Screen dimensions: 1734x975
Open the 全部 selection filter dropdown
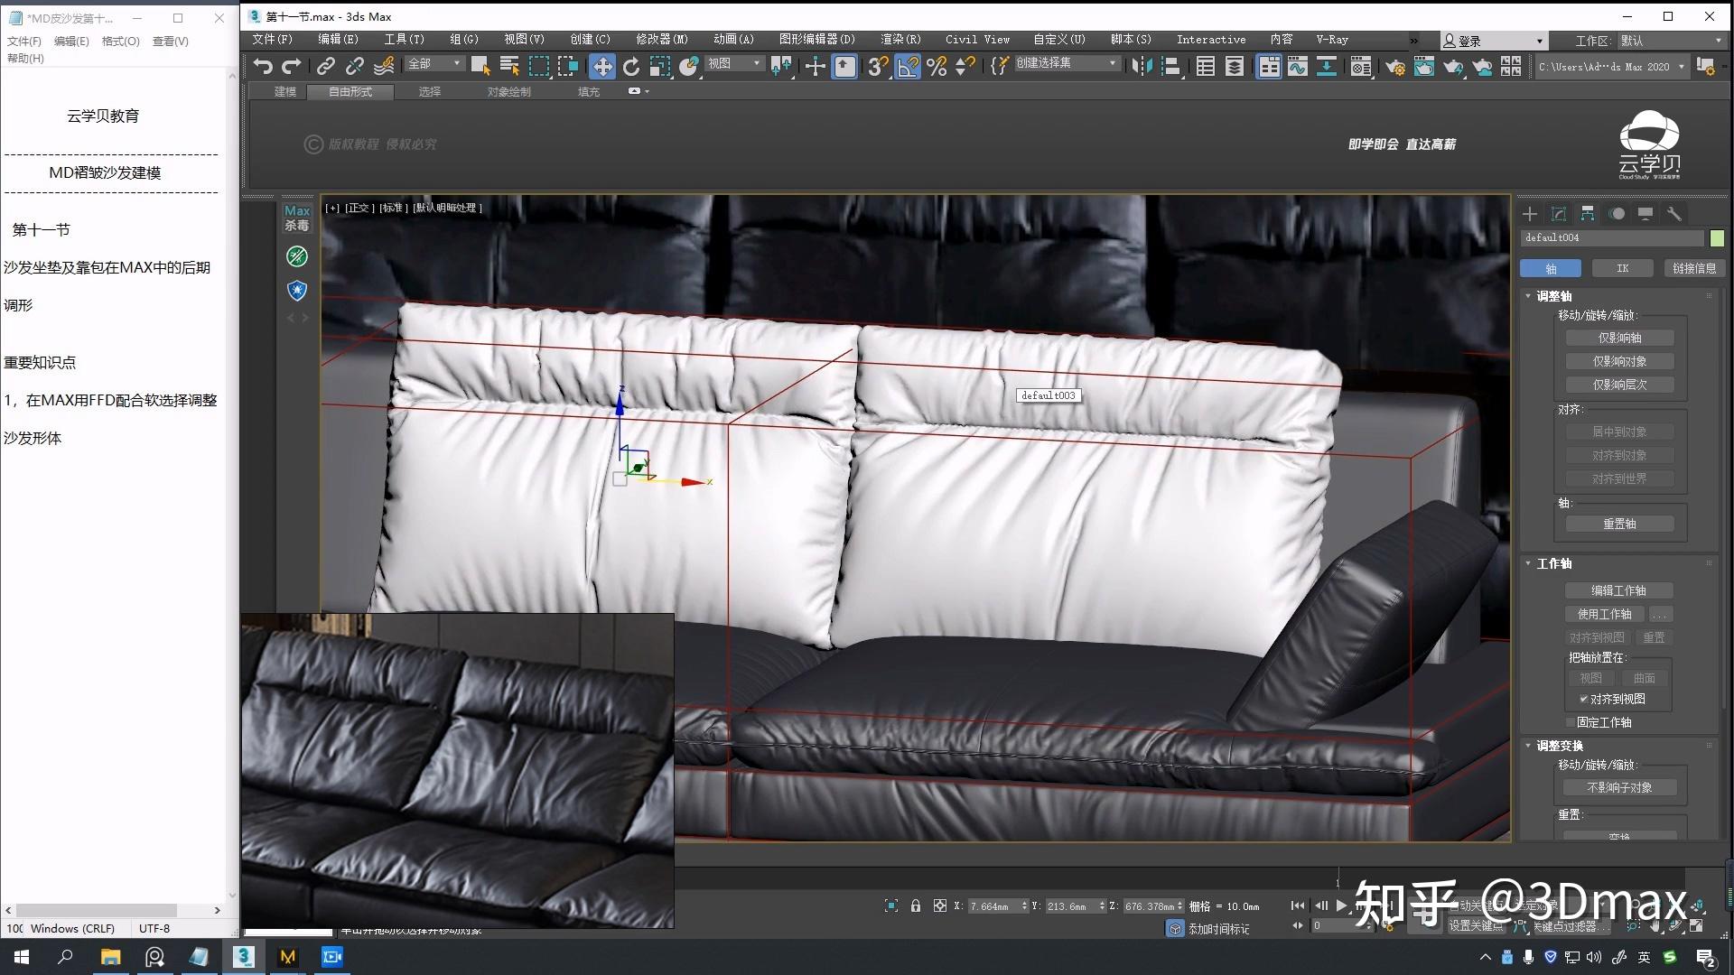pos(433,63)
